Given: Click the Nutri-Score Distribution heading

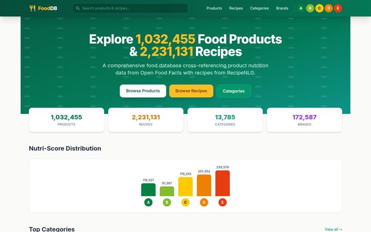Looking at the screenshot, I should point(65,148).
